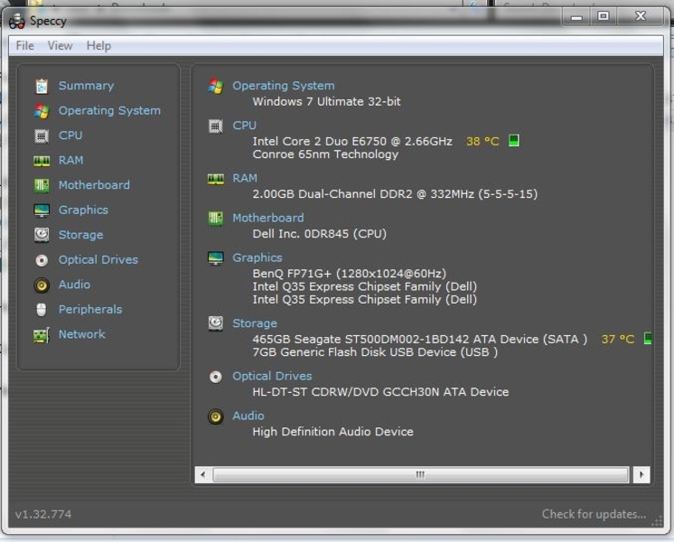This screenshot has width=674, height=542.
Task: Open the RAM section in sidebar
Action: coord(71,160)
